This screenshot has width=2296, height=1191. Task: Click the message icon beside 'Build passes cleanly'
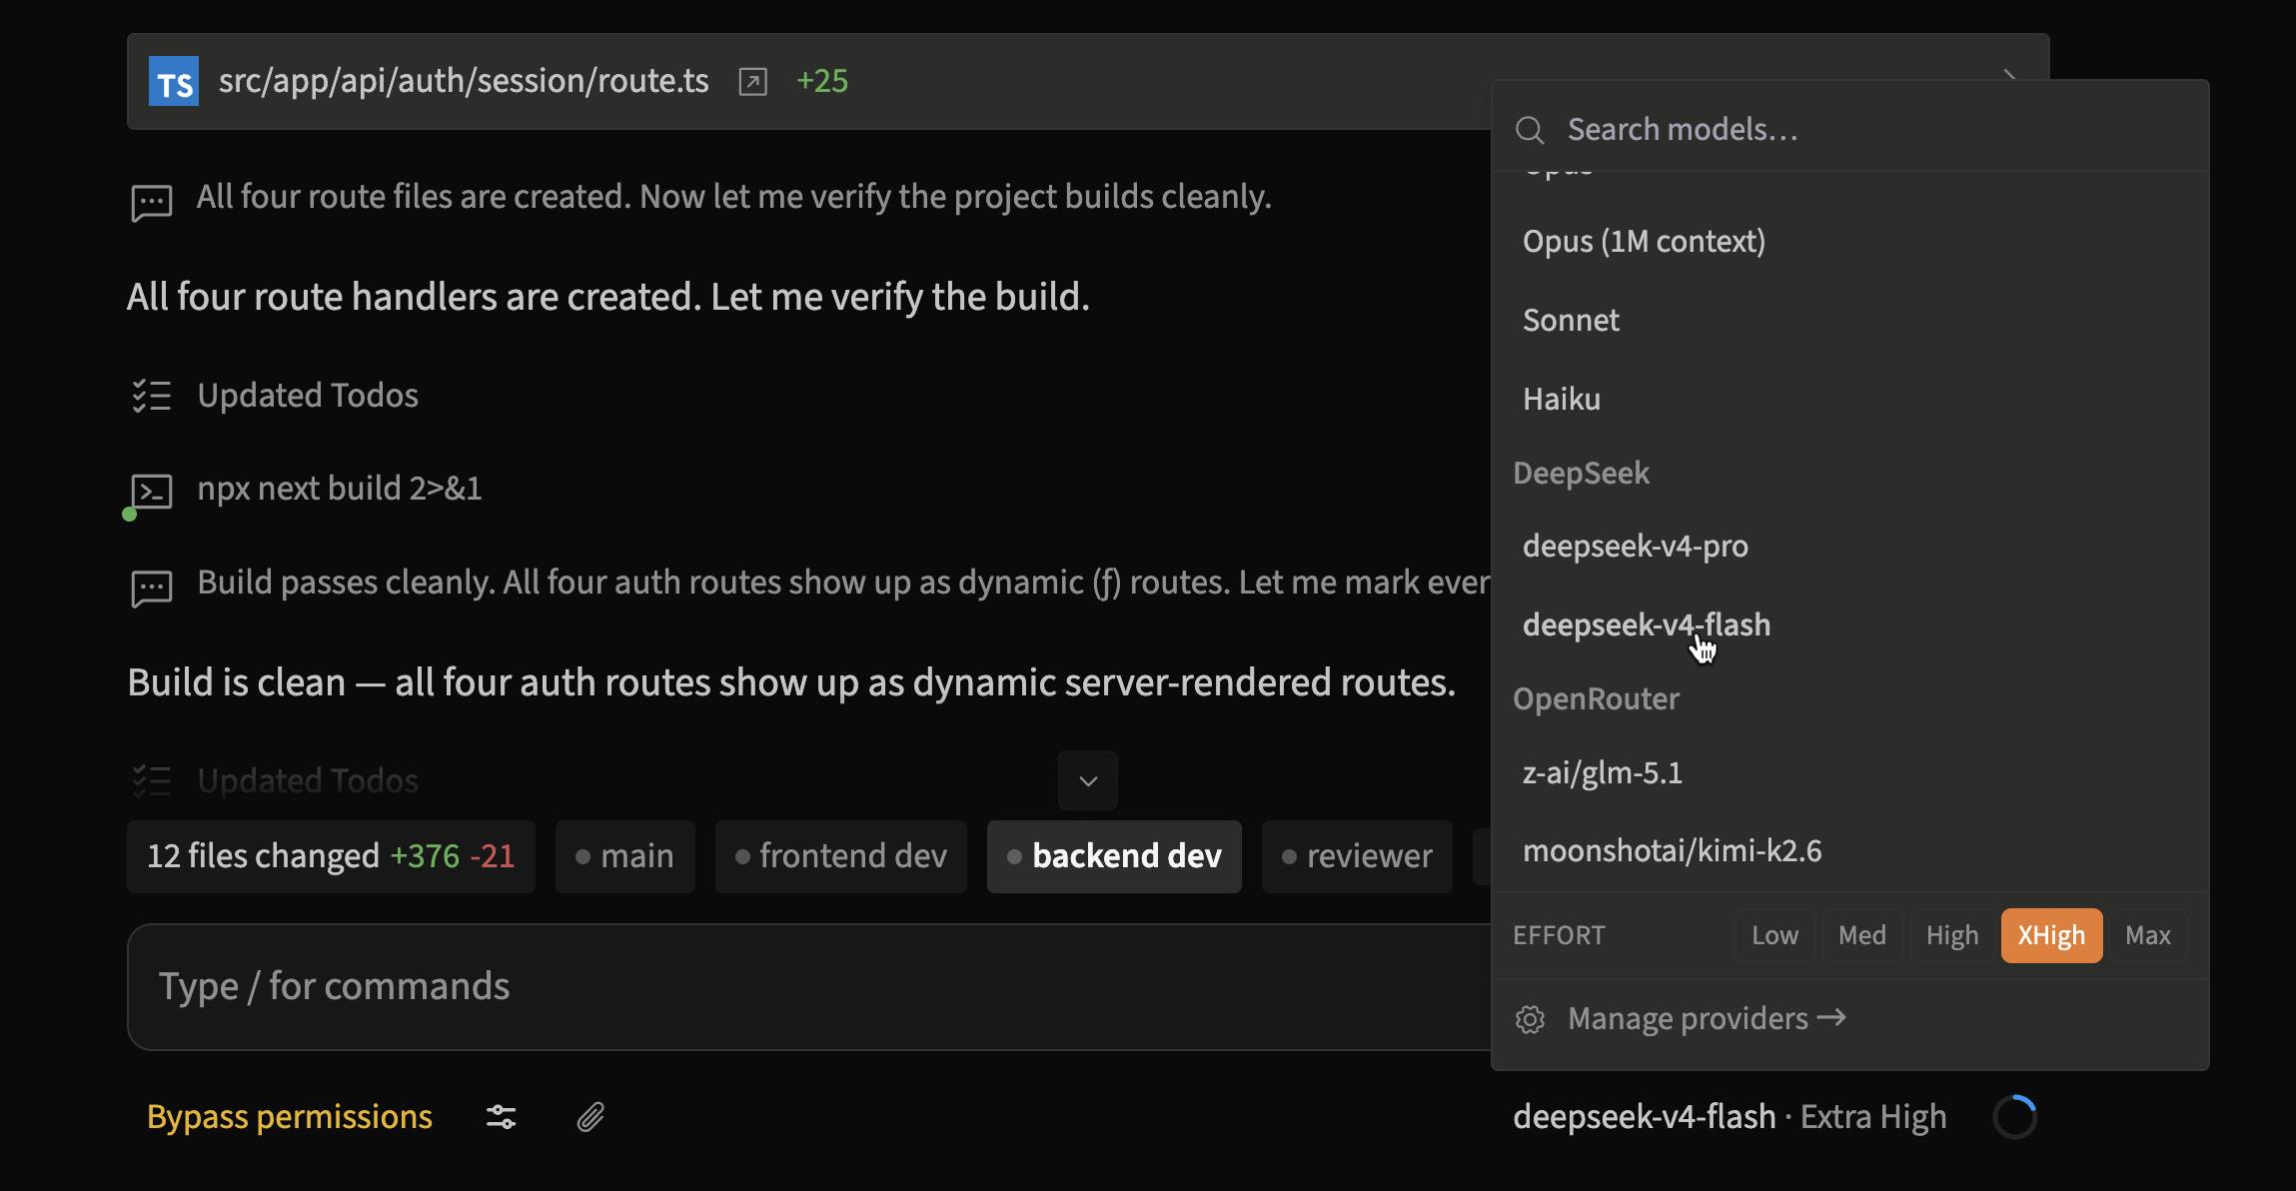tap(152, 588)
